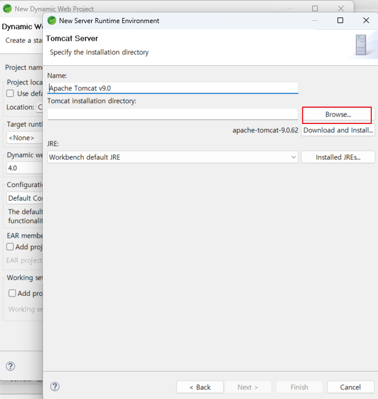Toggle Use default location checkbox in background window

10,94
